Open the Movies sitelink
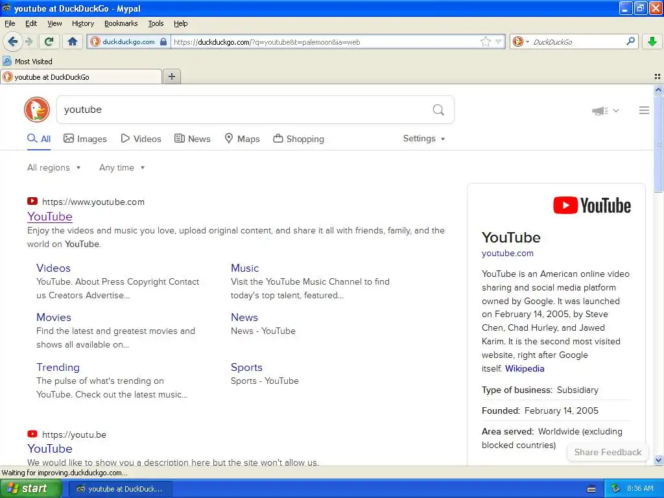 pos(54,317)
